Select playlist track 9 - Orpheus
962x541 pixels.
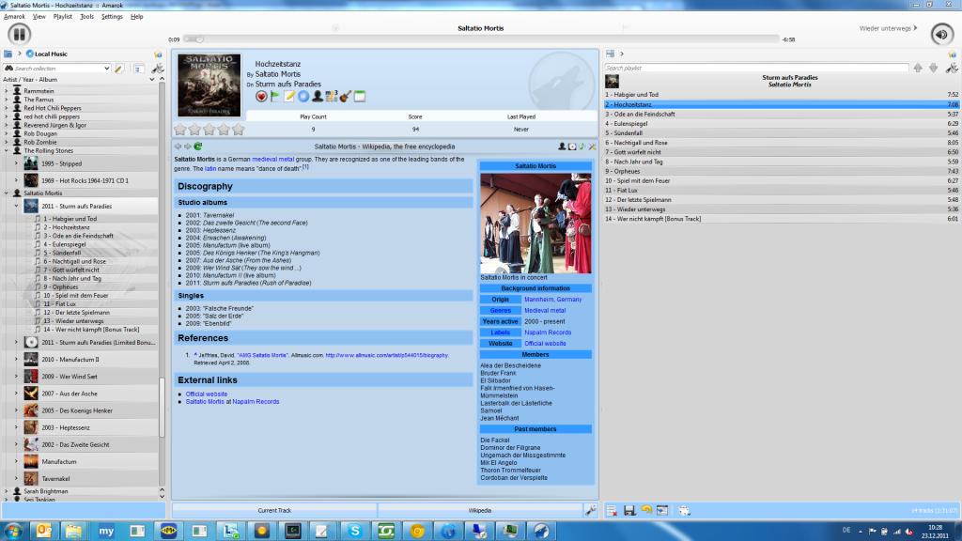tap(782, 171)
